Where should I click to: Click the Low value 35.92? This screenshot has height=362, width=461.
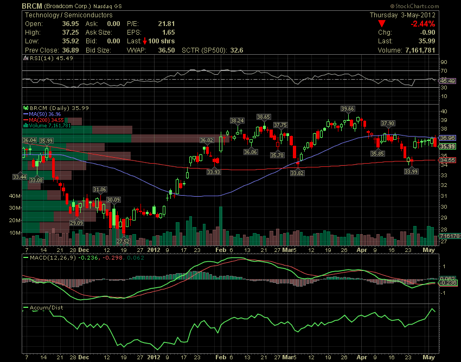point(71,41)
